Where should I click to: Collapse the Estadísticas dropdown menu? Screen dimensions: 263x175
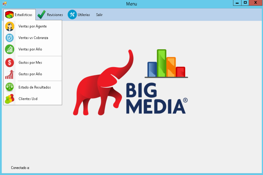23,15
